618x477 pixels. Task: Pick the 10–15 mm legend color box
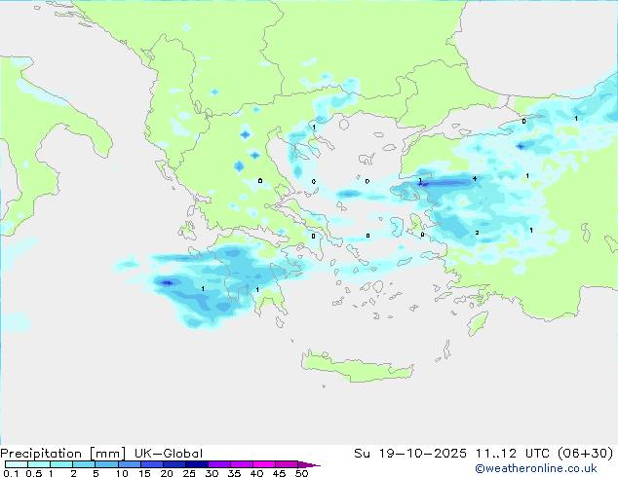click(x=129, y=464)
